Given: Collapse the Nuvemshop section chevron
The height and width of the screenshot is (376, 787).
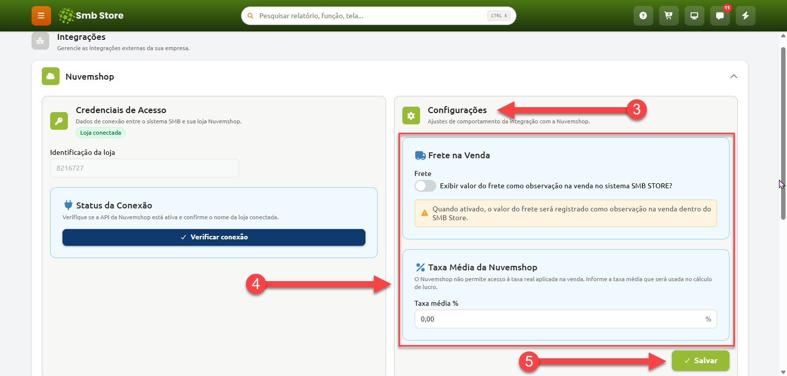Looking at the screenshot, I should pos(733,76).
